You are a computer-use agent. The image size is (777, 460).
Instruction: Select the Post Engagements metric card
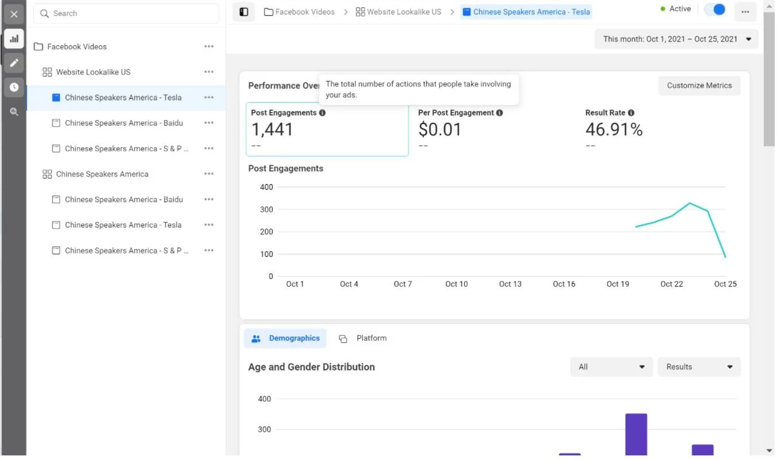[x=327, y=129]
